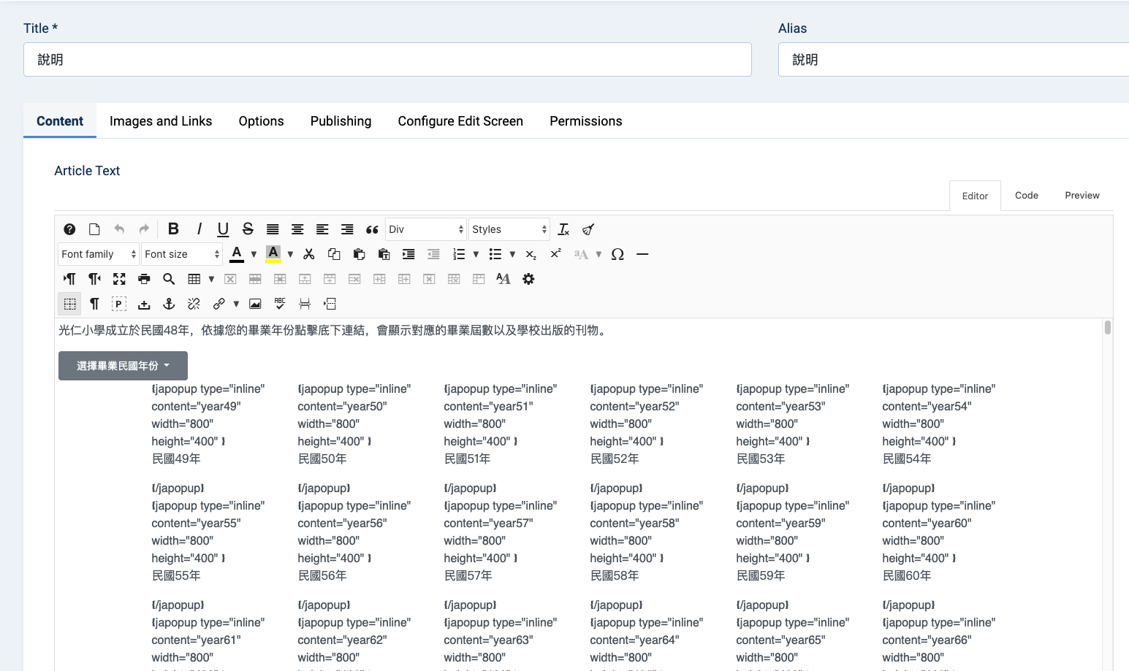Screen dimensions: 1129x671
Task: Open find and replace magnifier icon
Action: (169, 279)
